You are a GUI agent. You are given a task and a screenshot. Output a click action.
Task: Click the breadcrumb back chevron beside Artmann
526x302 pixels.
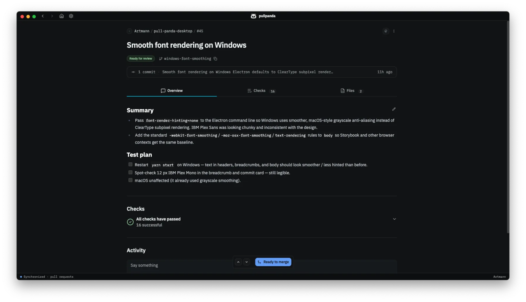coord(129,31)
